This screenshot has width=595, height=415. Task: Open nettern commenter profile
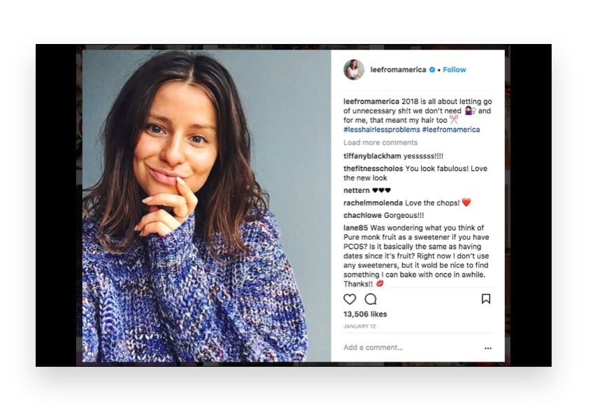click(357, 191)
